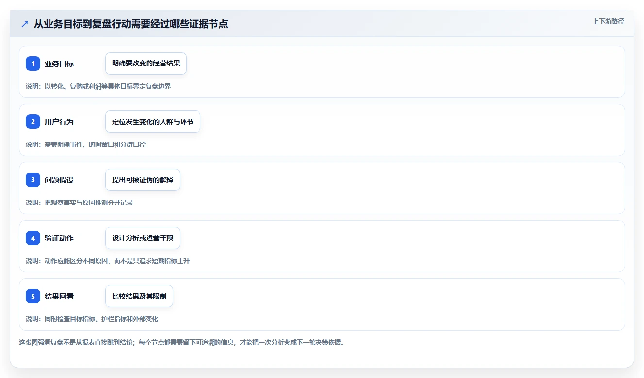This screenshot has height=378, width=644.
Task: Click the 定位发生变化的人群与环节 chip
Action: point(153,122)
